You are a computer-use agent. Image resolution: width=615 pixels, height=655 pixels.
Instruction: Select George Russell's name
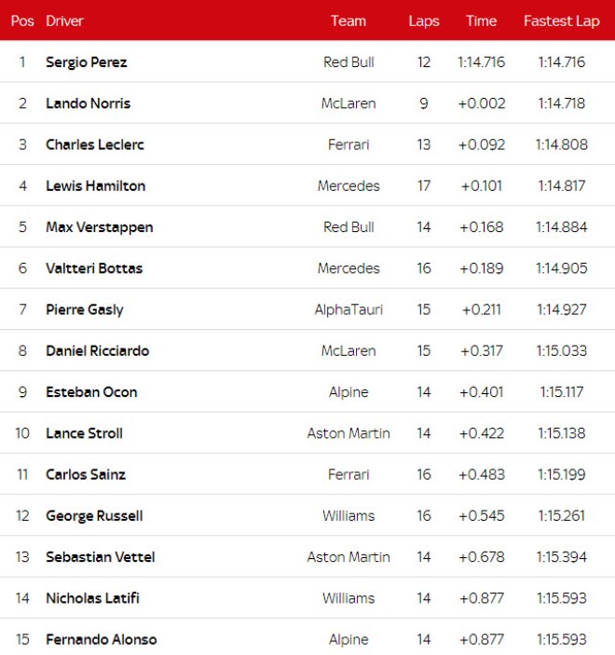94,515
